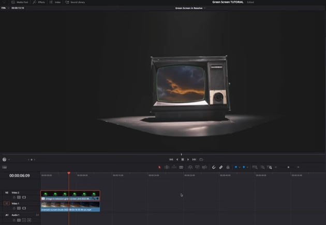Toggle auto track selector on Video 1
Viewport: 326px width, 225px height.
point(19,208)
